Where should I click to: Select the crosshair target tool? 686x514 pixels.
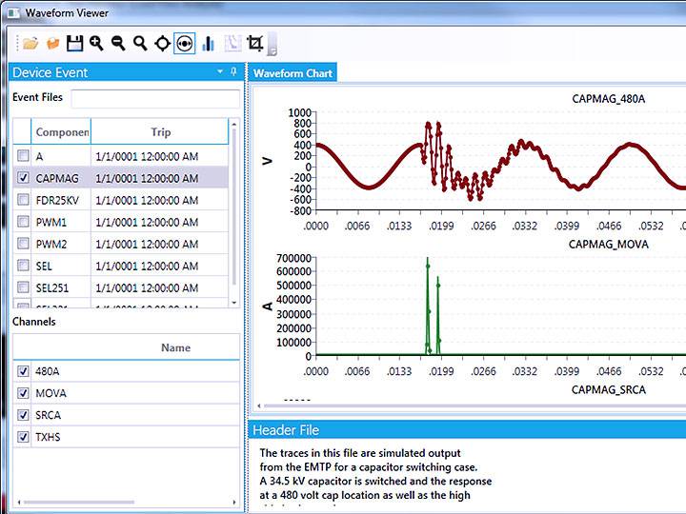click(x=162, y=43)
